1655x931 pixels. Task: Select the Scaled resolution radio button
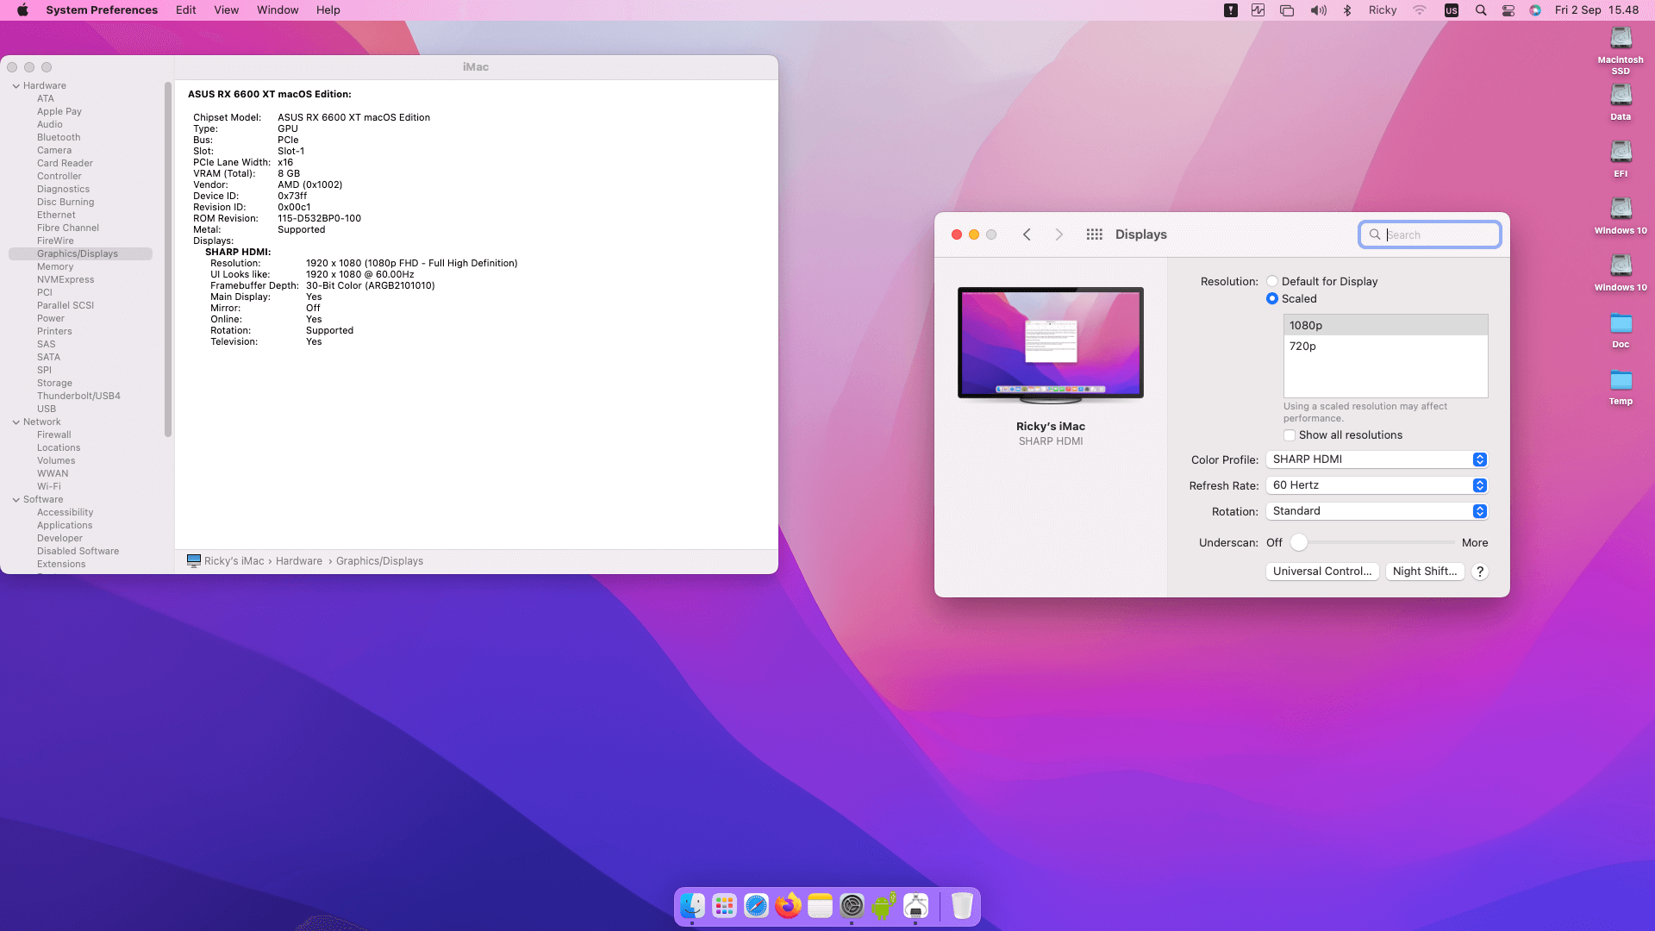point(1272,298)
